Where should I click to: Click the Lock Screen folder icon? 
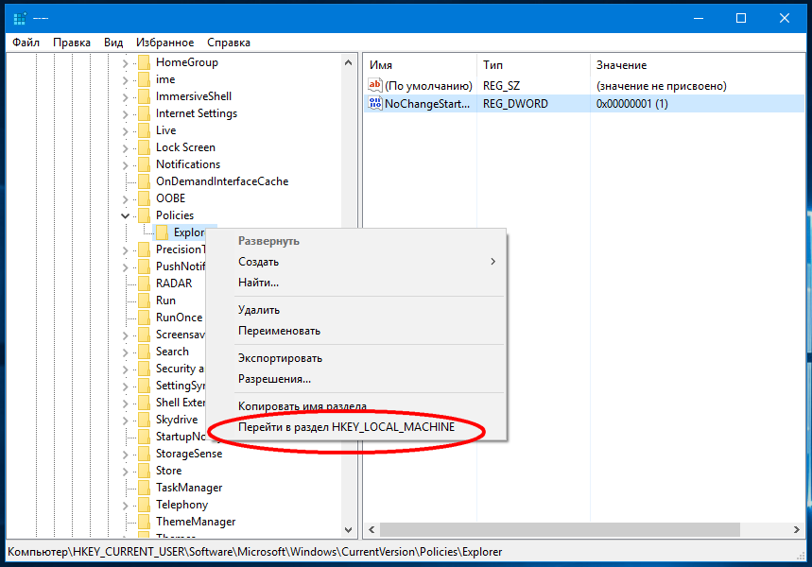[143, 147]
